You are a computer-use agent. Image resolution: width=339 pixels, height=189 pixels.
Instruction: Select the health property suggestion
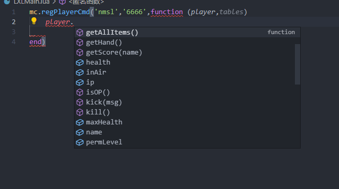coord(187,62)
